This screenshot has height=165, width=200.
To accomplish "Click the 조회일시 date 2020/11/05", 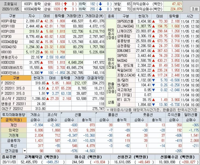I will (10, 9).
